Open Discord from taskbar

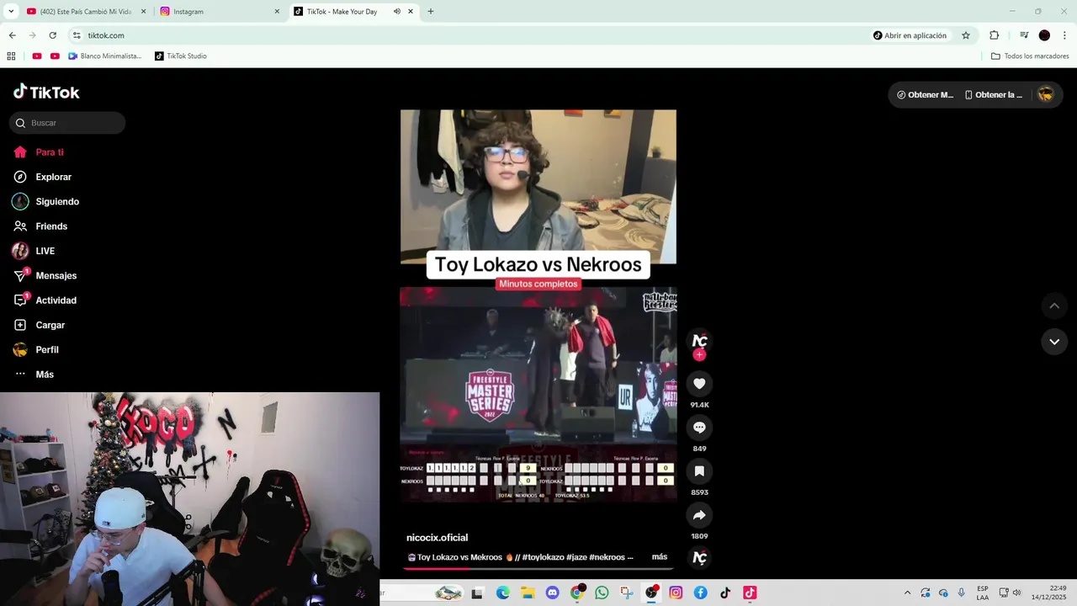coord(552,593)
